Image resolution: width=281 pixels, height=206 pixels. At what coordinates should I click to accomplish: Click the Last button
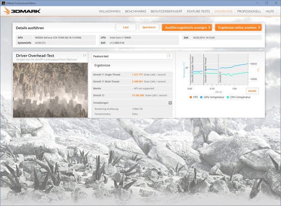click(x=126, y=28)
